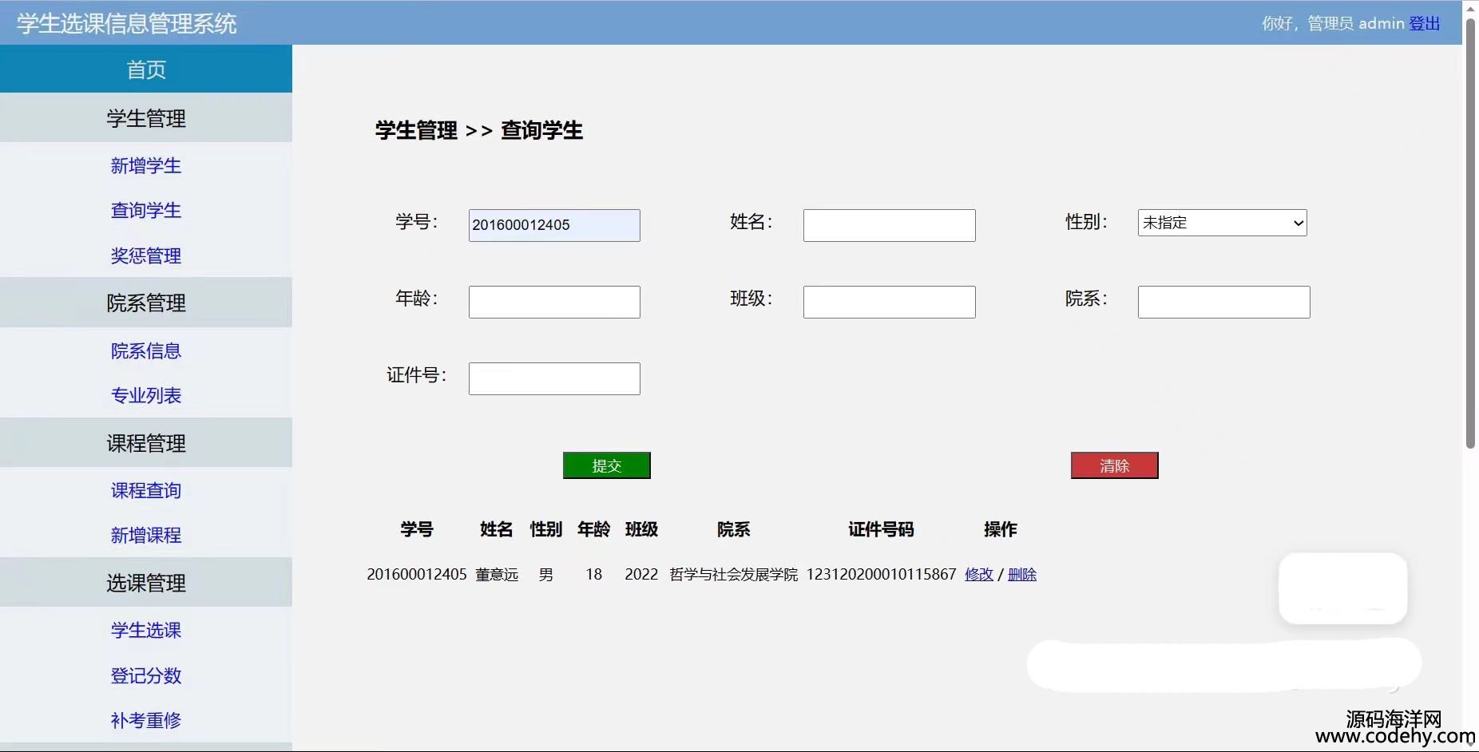
Task: Click the 登出 logout link
Action: pyautogui.click(x=1424, y=23)
